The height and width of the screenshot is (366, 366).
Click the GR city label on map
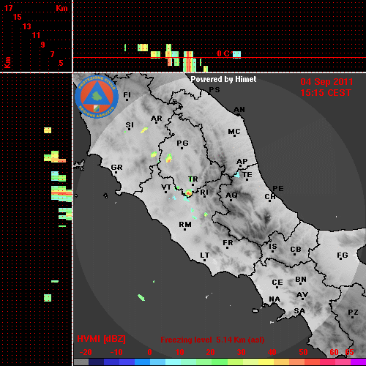(x=116, y=168)
